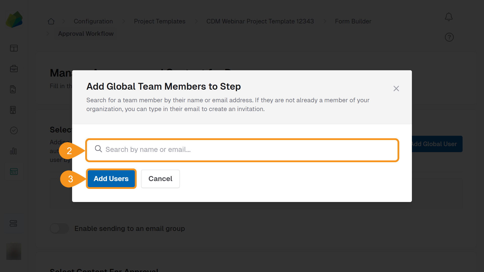Select the briefcase projects icon in sidebar
Image resolution: width=484 pixels, height=272 pixels.
point(14,68)
